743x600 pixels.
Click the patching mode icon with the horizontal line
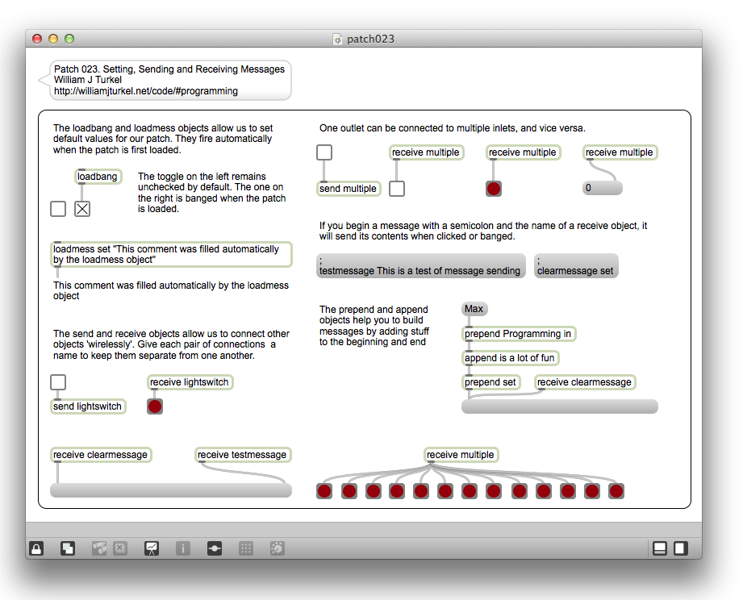215,548
